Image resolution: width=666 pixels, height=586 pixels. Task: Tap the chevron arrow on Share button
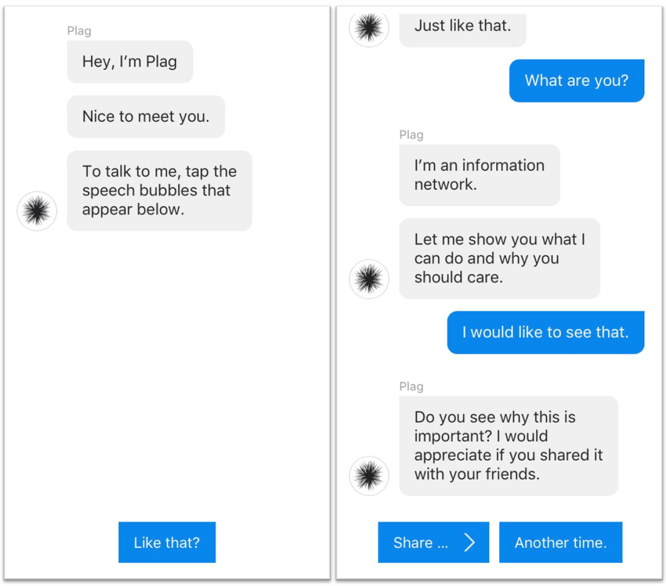click(x=470, y=543)
